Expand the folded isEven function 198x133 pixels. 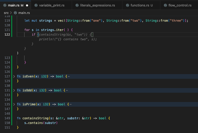point(14,76)
